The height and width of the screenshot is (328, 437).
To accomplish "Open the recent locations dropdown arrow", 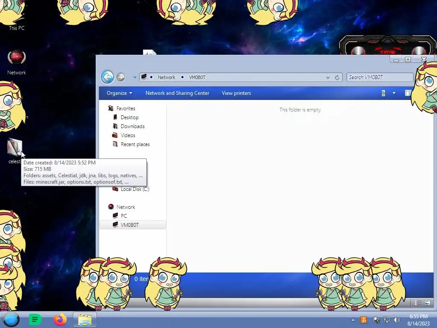I will coord(134,77).
